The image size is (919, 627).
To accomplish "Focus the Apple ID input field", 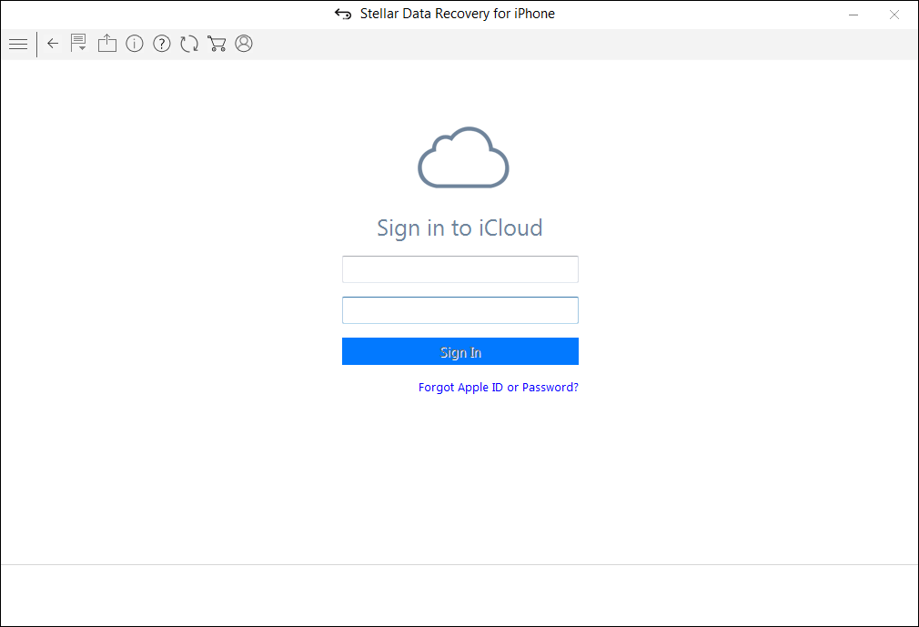I will click(459, 269).
